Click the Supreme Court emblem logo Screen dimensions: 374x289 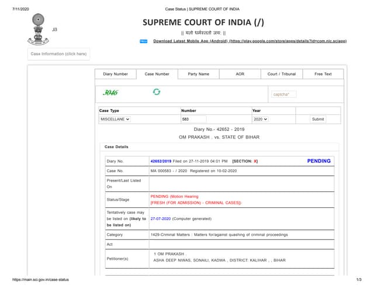tap(37, 29)
